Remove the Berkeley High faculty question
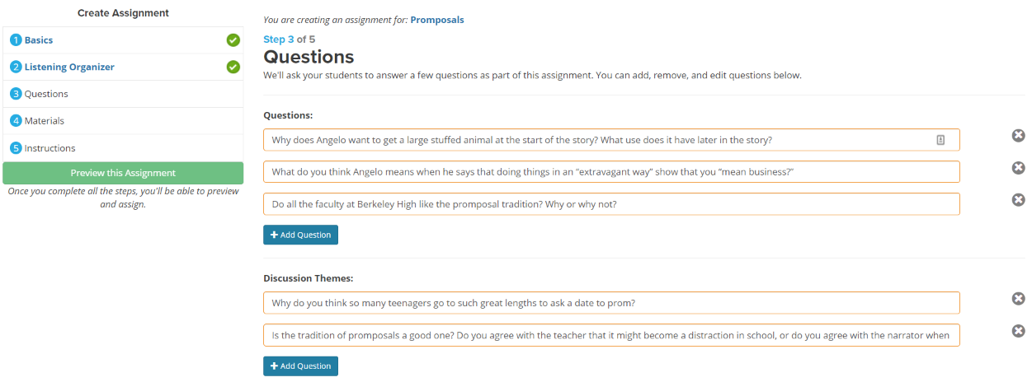Screen dimensions: 1032x382 1018,200
